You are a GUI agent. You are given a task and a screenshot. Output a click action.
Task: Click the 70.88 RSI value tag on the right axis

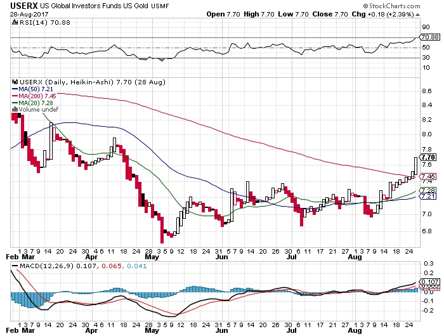click(x=430, y=37)
